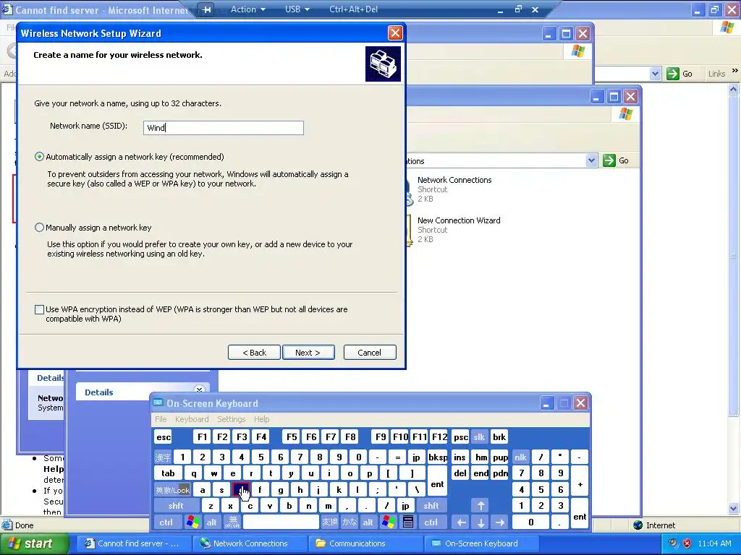Open the Help menu of On-Screen Keyboard
Viewport: 741px width, 555px height.
tap(261, 419)
